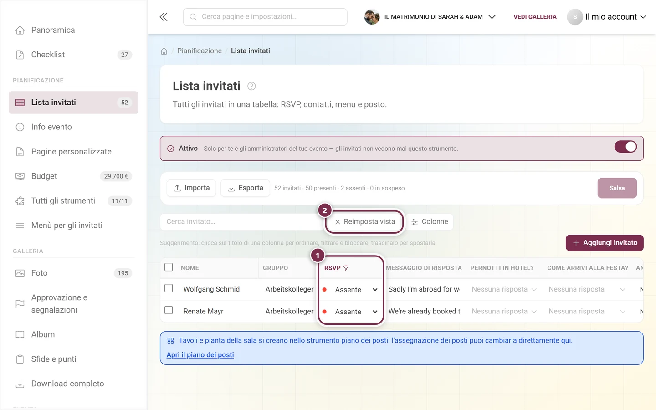
Task: Click the Foto picture icon
Action: [20, 273]
